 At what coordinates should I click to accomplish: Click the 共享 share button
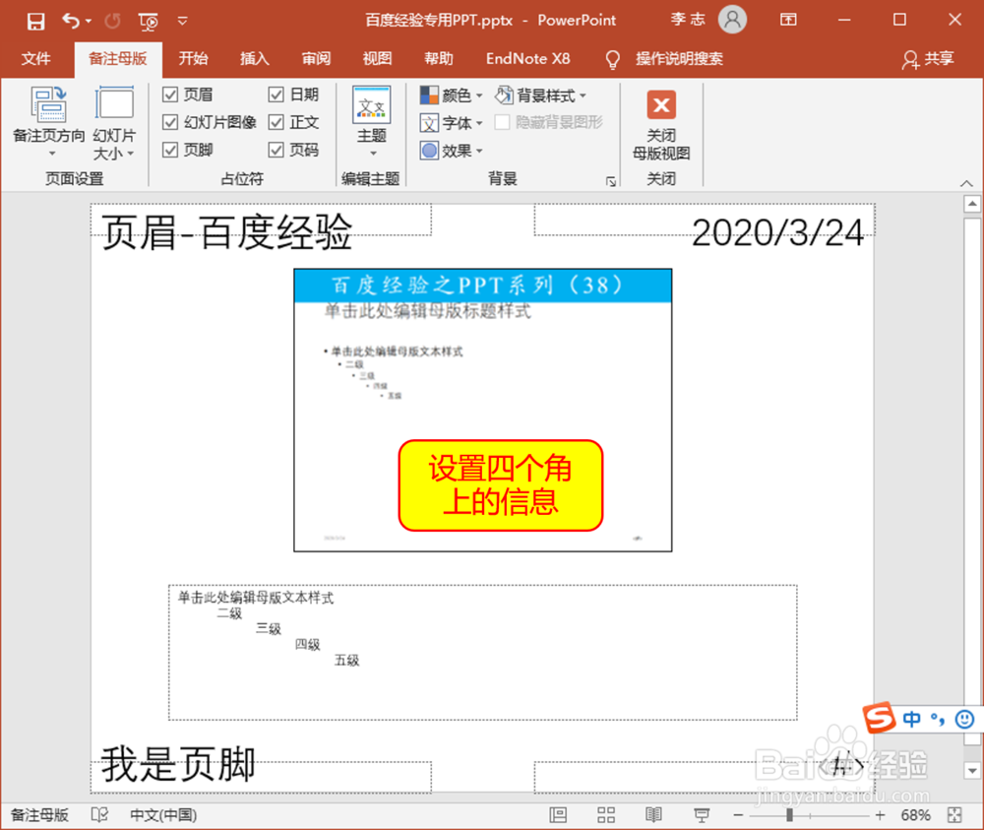pos(928,59)
